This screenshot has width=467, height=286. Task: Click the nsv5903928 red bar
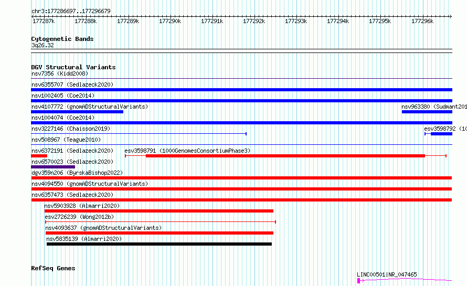pyautogui.click(x=159, y=211)
